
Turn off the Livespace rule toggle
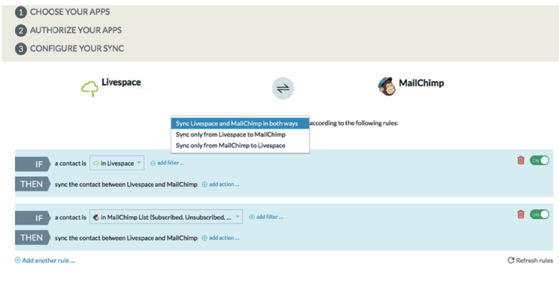click(x=539, y=161)
